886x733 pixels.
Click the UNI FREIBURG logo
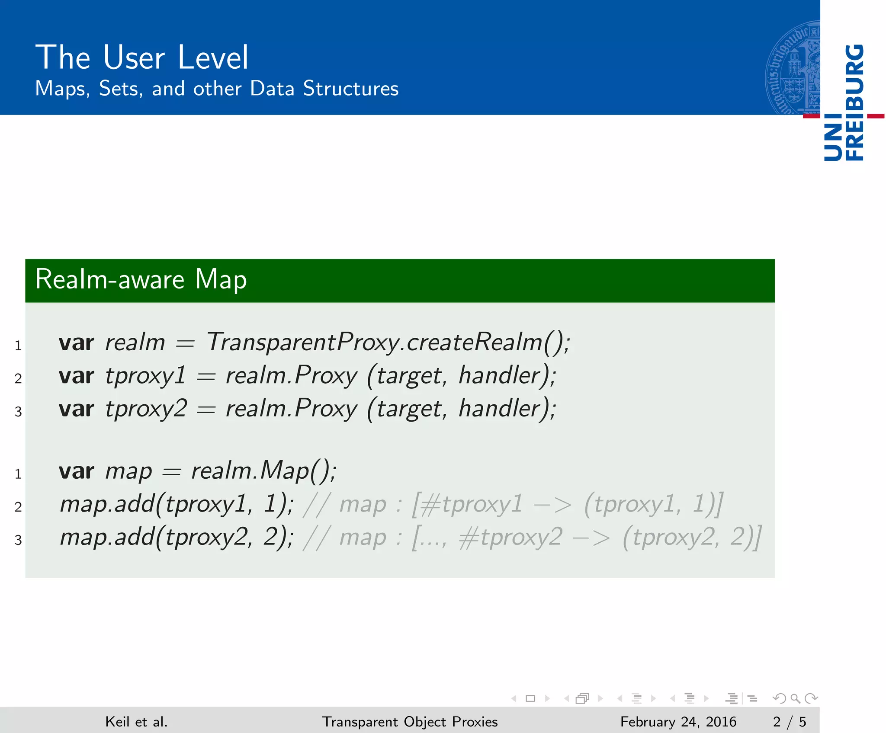(x=844, y=102)
